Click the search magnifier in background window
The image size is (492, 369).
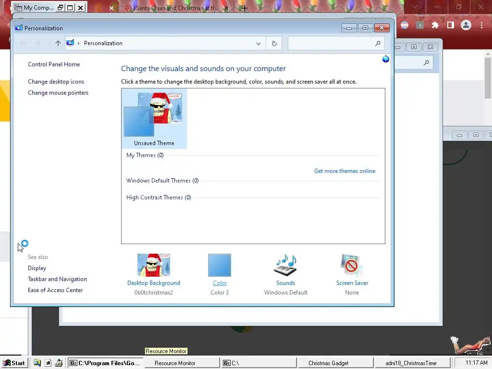coord(426,63)
